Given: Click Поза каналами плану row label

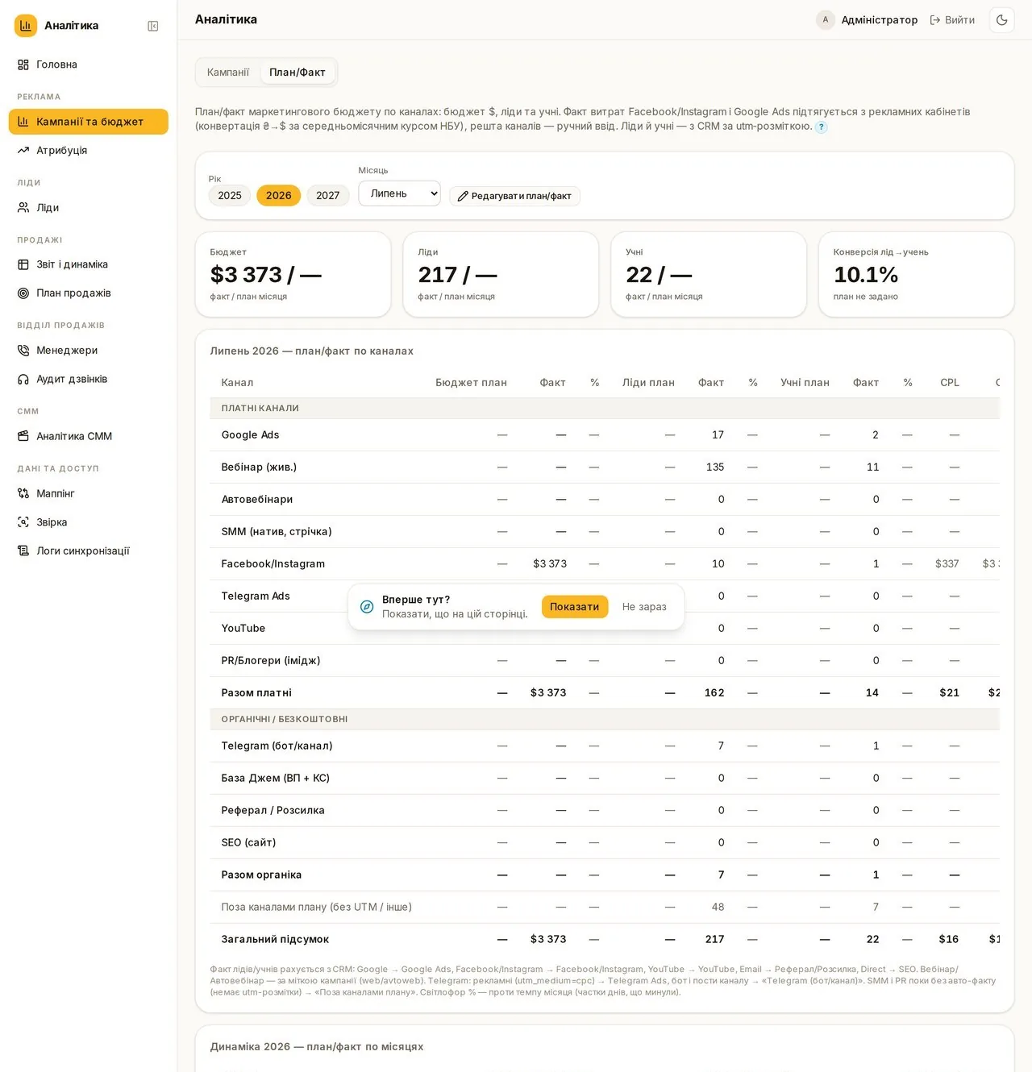Looking at the screenshot, I should click(x=317, y=908).
